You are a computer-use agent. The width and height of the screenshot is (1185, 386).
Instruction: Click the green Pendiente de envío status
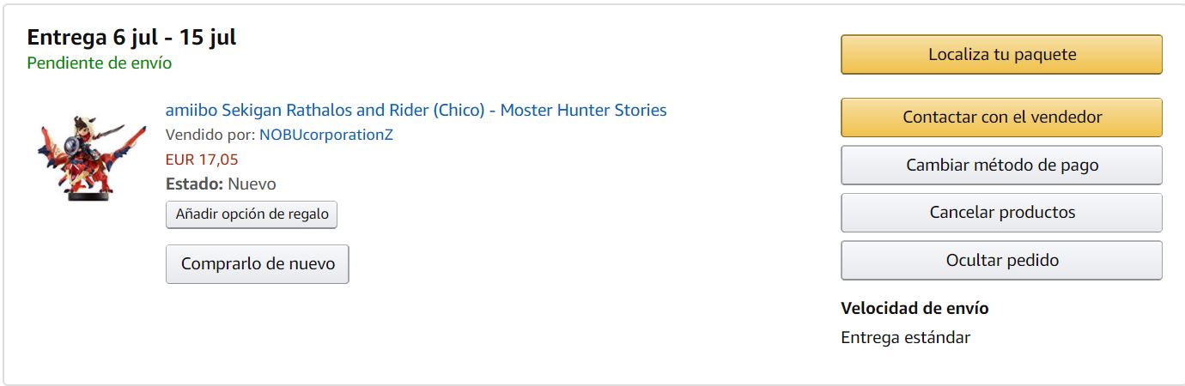click(x=100, y=63)
